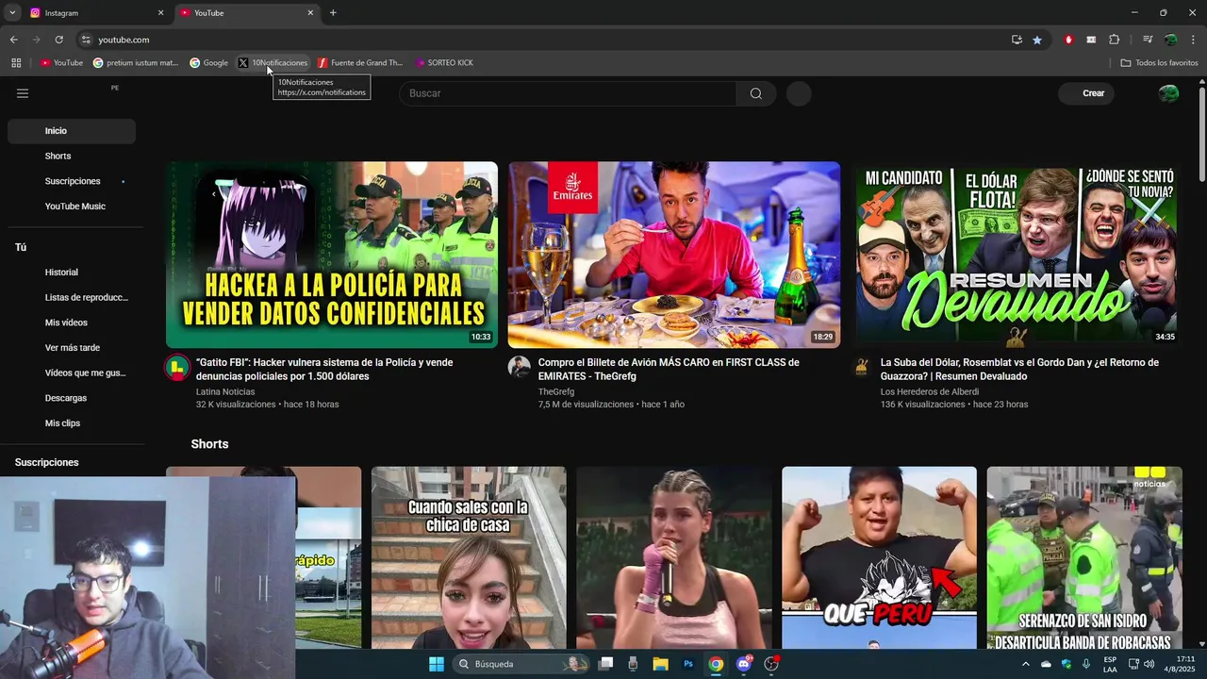Viewport: 1207px width, 679px height.
Task: Click the Buscar search field
Action: tap(568, 93)
